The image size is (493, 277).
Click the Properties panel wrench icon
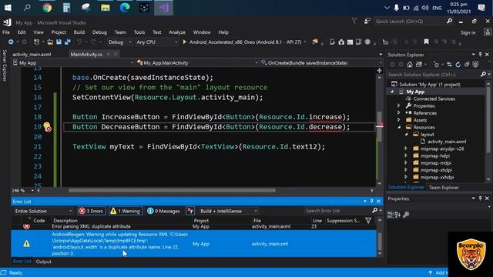coord(406,215)
